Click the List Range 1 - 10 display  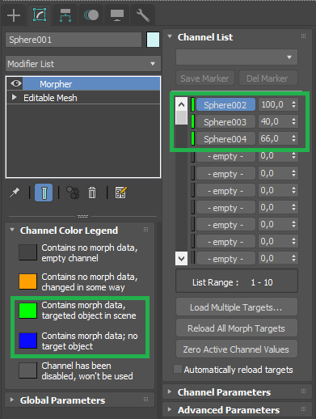pyautogui.click(x=237, y=281)
